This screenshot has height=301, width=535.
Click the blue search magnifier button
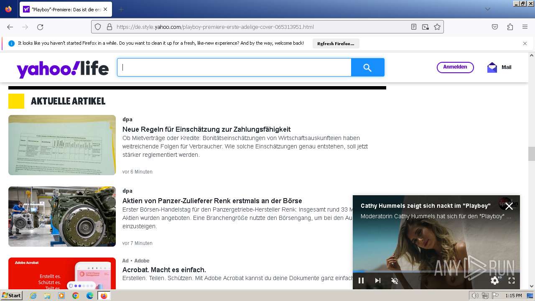coord(367,67)
